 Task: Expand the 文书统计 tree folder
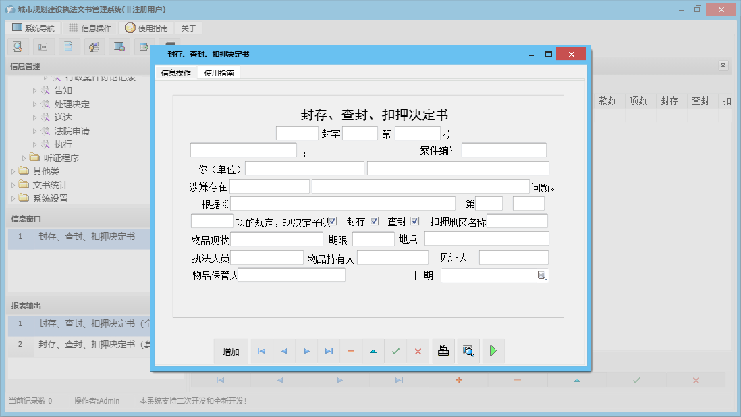[13, 185]
